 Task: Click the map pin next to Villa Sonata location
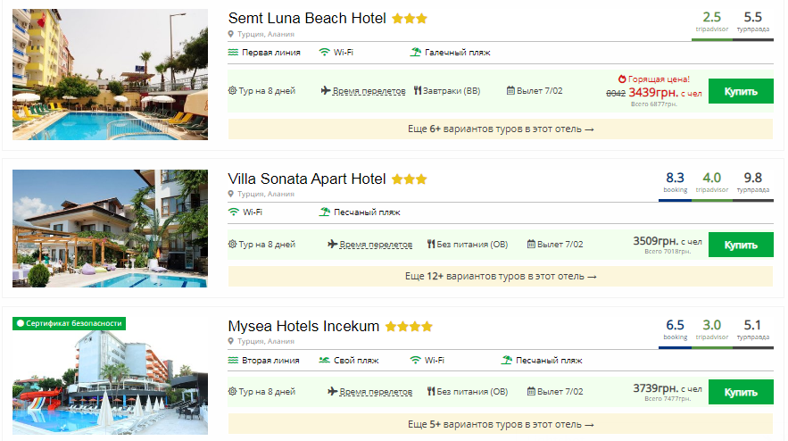point(230,194)
